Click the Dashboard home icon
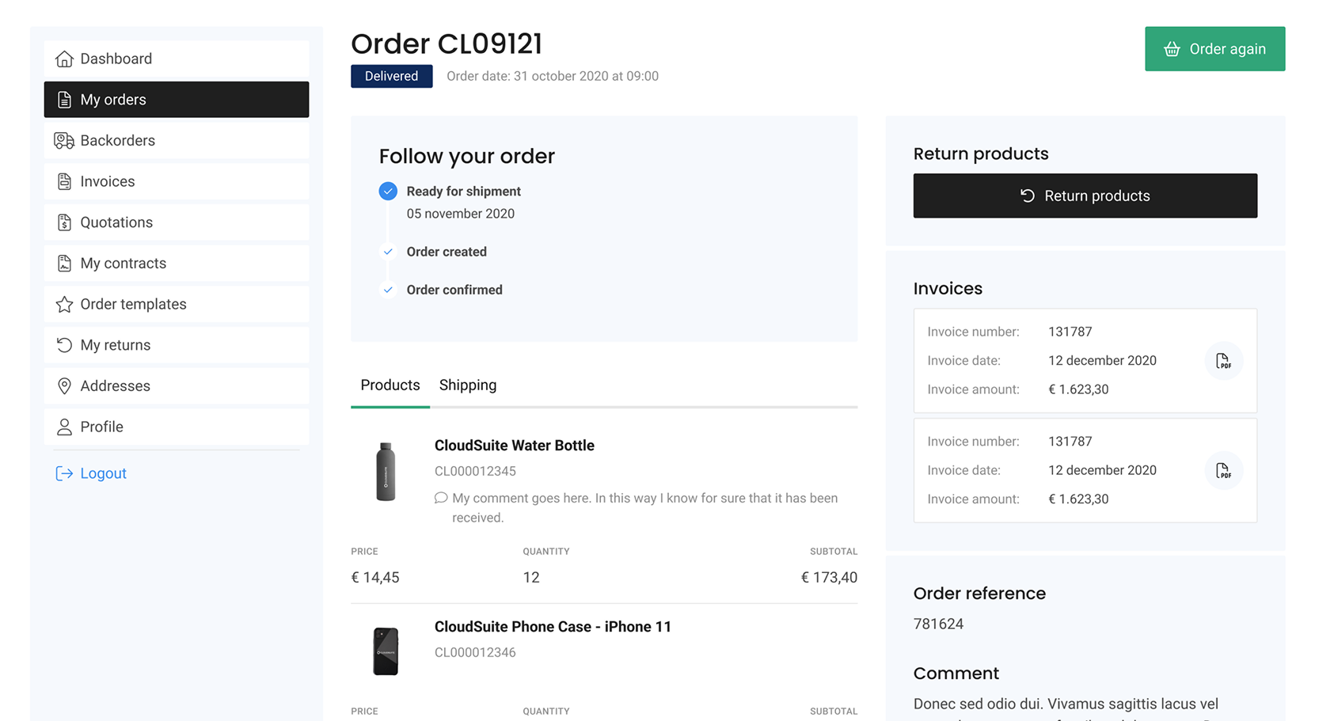The image size is (1334, 721). (x=64, y=59)
